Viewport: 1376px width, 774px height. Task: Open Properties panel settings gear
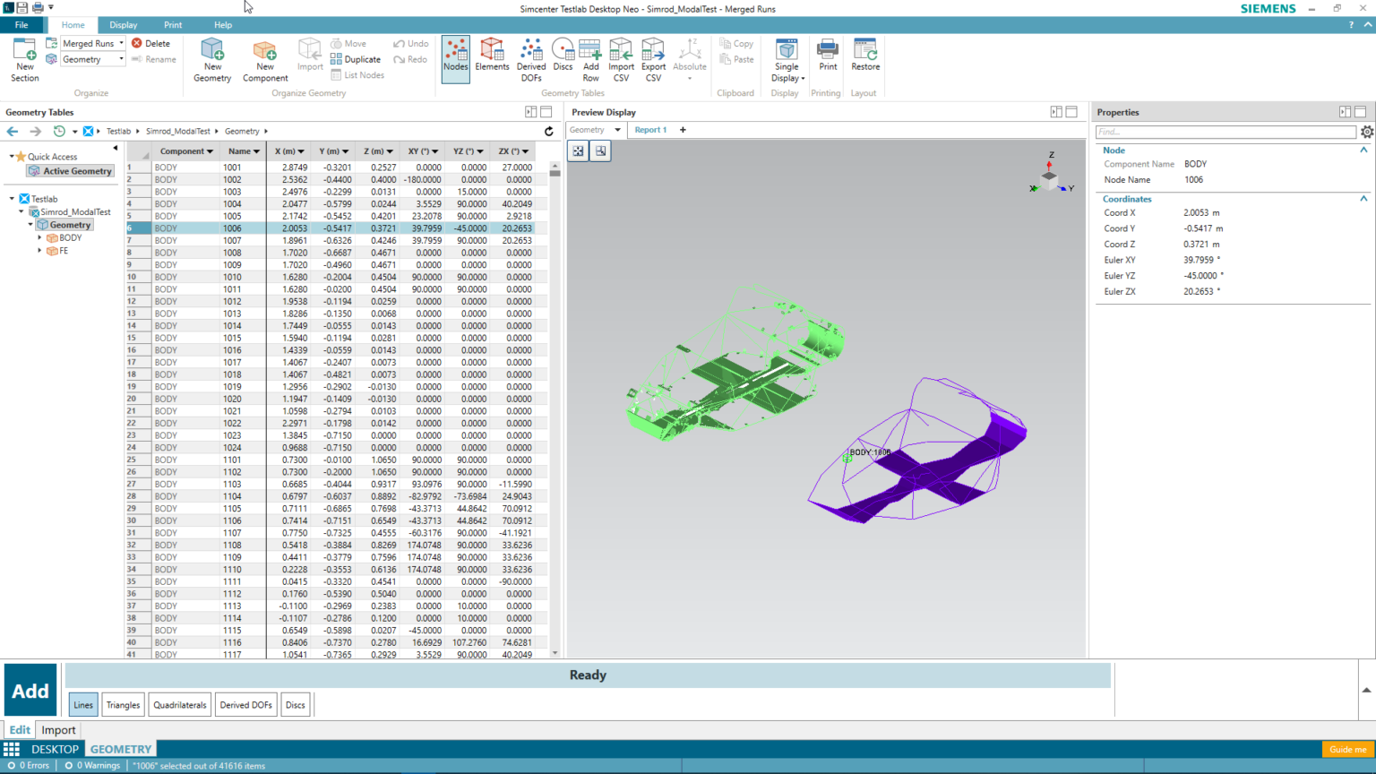point(1369,131)
